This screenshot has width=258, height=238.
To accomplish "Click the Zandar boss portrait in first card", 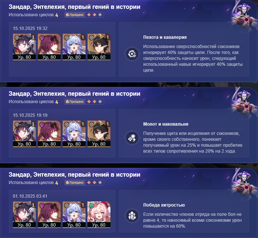I will point(244,16).
